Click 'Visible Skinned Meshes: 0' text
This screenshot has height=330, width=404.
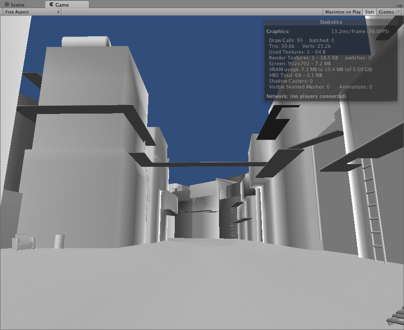(x=299, y=87)
